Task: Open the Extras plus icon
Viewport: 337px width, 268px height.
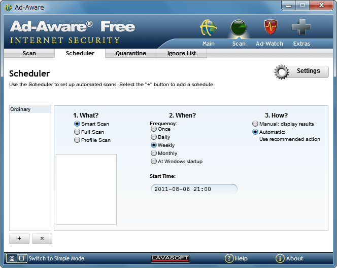Action: tap(301, 27)
